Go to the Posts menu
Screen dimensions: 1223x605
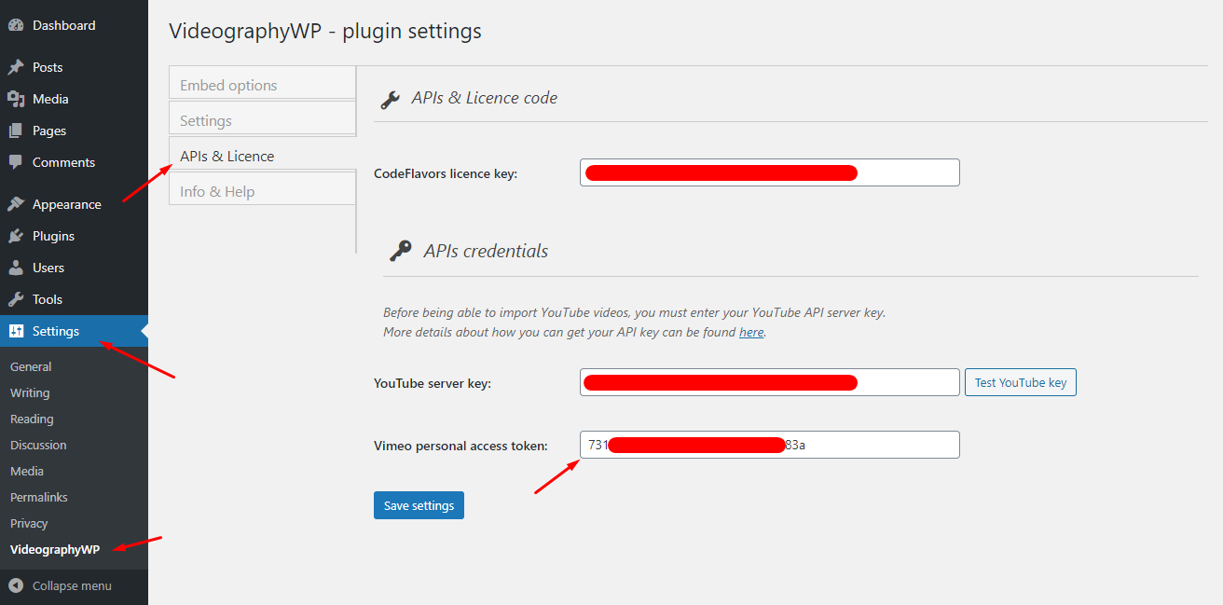click(74, 67)
